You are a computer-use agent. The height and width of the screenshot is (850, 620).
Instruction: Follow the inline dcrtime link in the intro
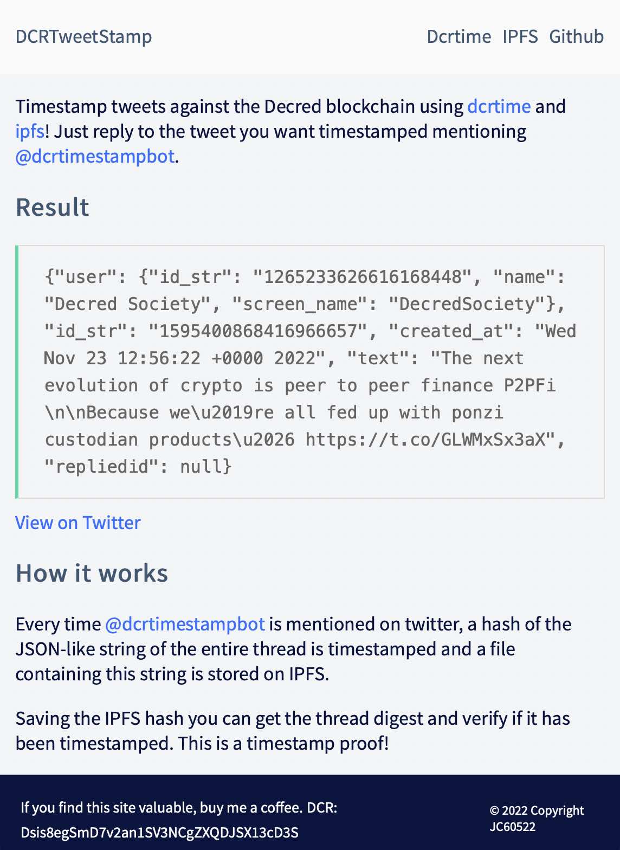coord(499,106)
